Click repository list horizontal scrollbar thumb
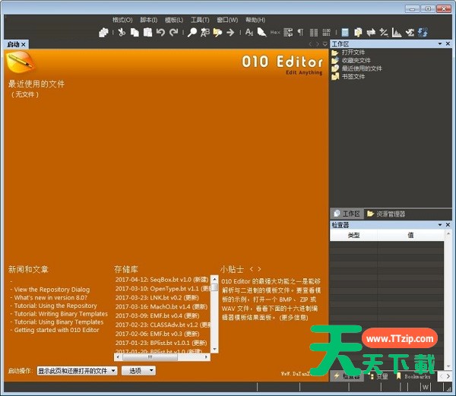 point(150,357)
